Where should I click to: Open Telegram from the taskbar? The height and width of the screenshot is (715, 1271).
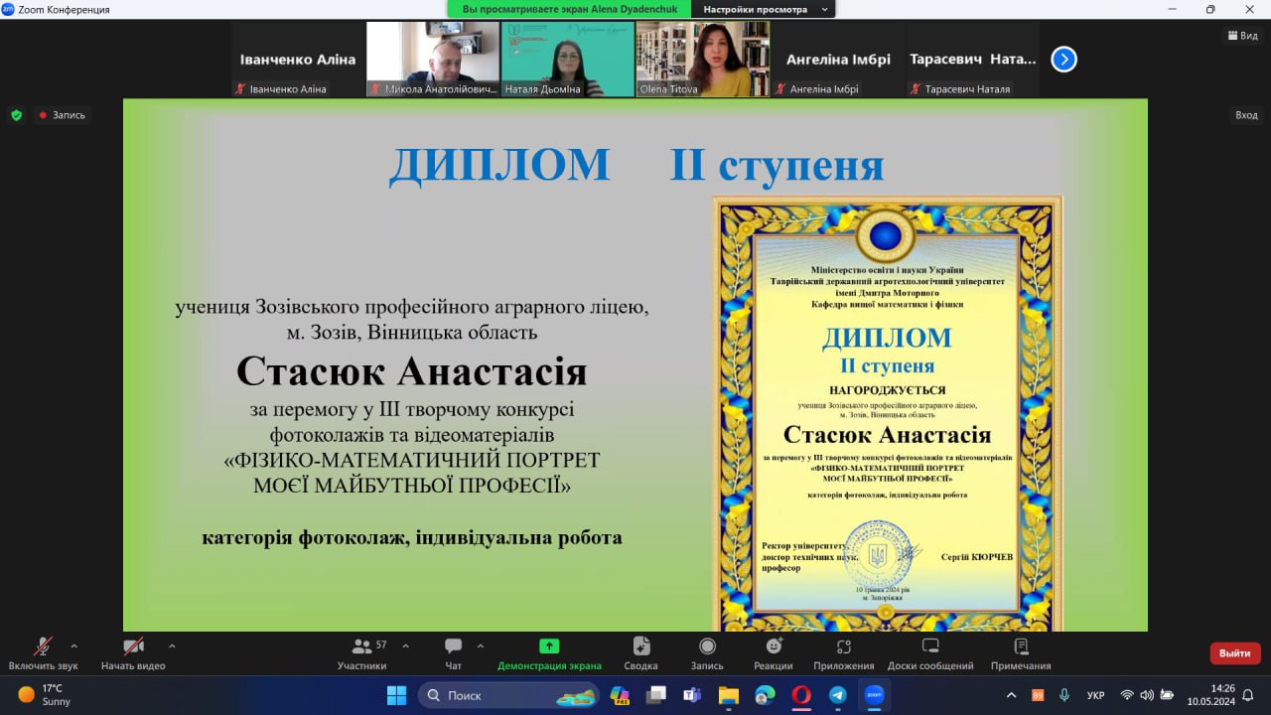coord(837,695)
